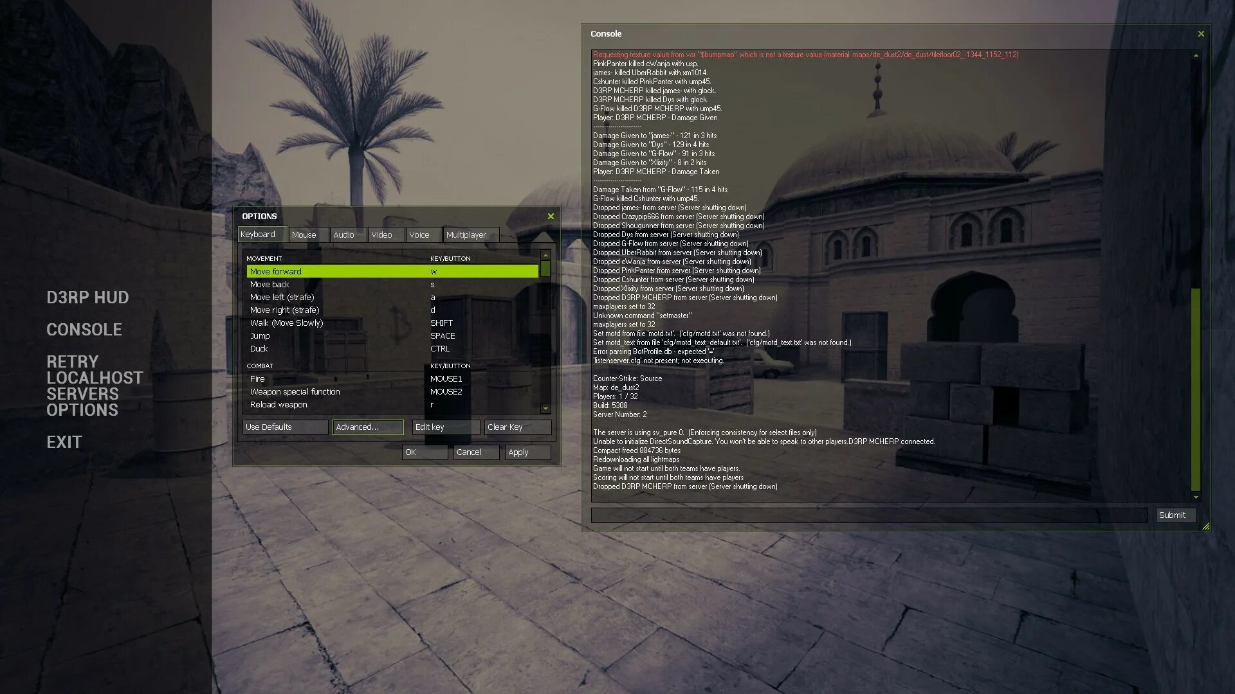Choose EXIT in the main menu
This screenshot has height=694, width=1235.
pyautogui.click(x=64, y=442)
